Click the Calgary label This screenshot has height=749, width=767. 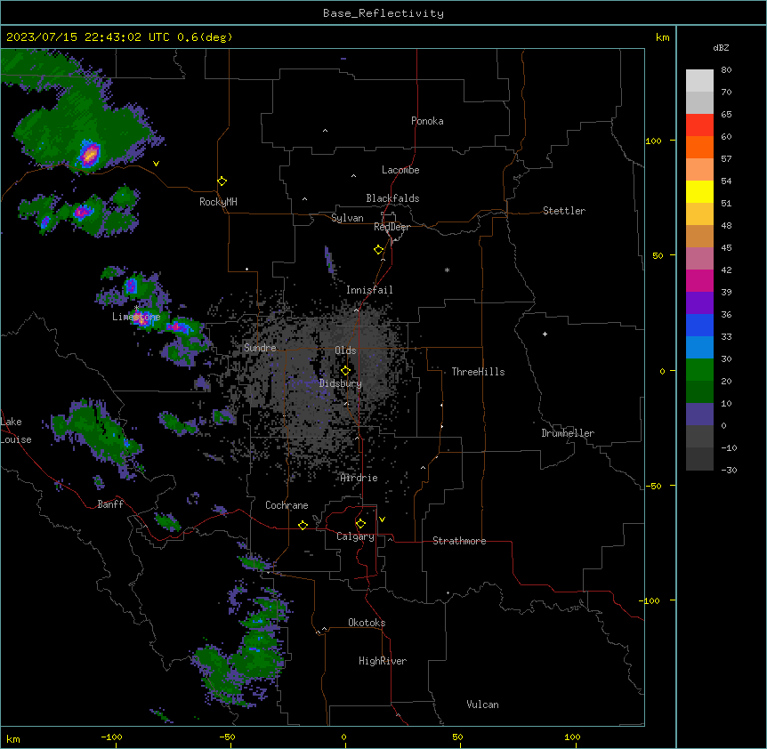point(355,536)
